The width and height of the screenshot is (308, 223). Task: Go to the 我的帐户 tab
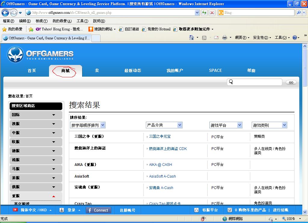(175, 71)
